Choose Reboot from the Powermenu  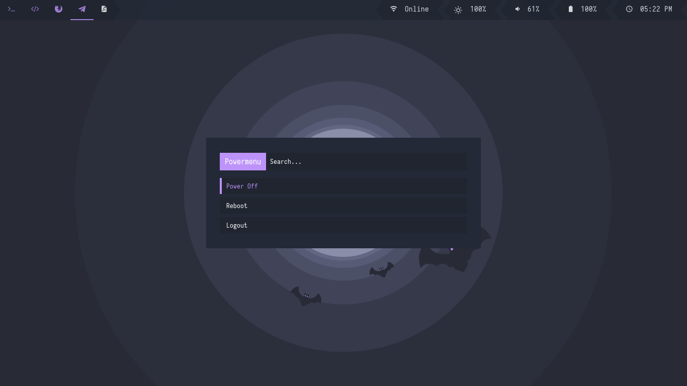pos(343,206)
